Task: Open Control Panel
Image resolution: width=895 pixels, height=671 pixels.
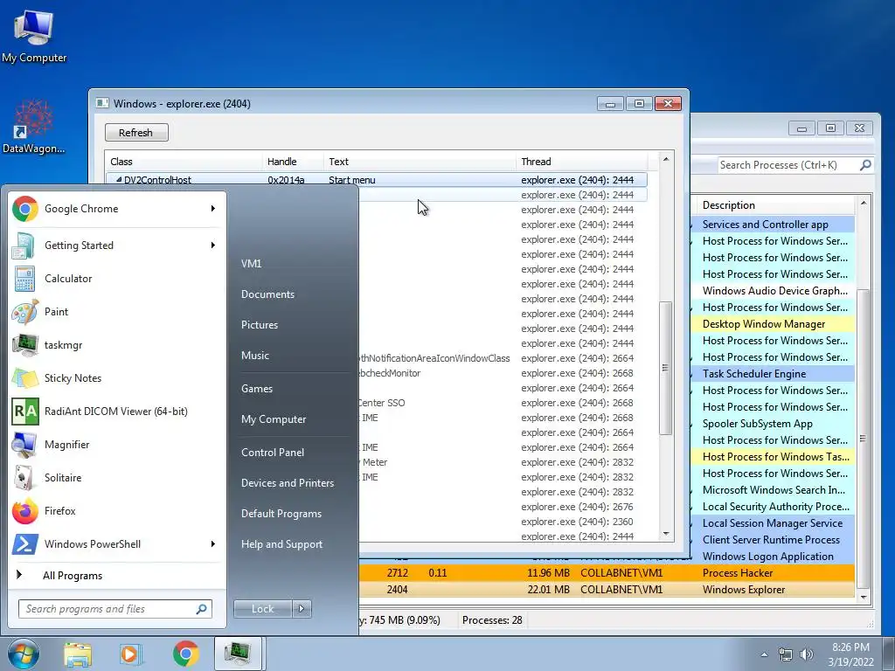Action: coord(273,453)
